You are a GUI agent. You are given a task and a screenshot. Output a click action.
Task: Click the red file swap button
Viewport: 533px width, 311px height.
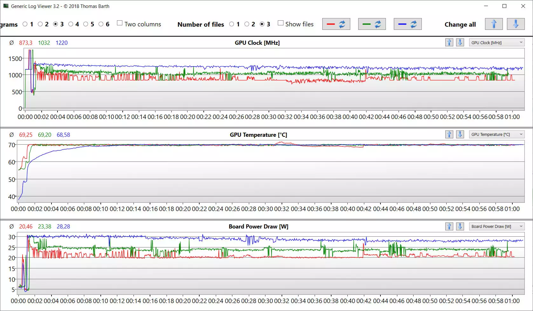[336, 24]
